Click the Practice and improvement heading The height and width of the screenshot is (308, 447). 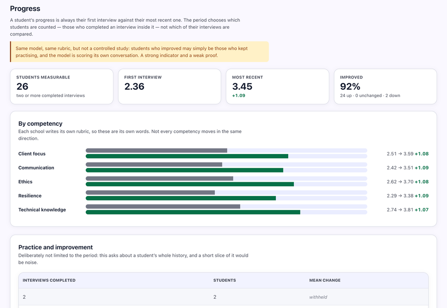pos(55,247)
